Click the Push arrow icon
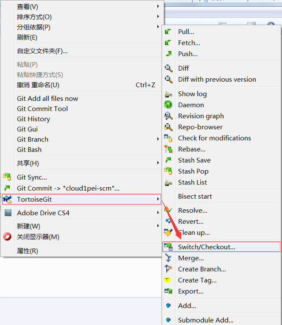The height and width of the screenshot is (325, 282). 169,54
